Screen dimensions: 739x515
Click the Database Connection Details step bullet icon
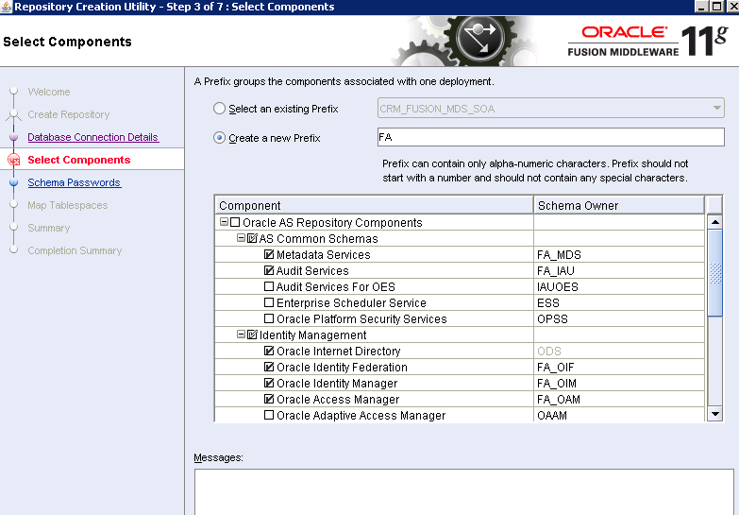tap(13, 137)
